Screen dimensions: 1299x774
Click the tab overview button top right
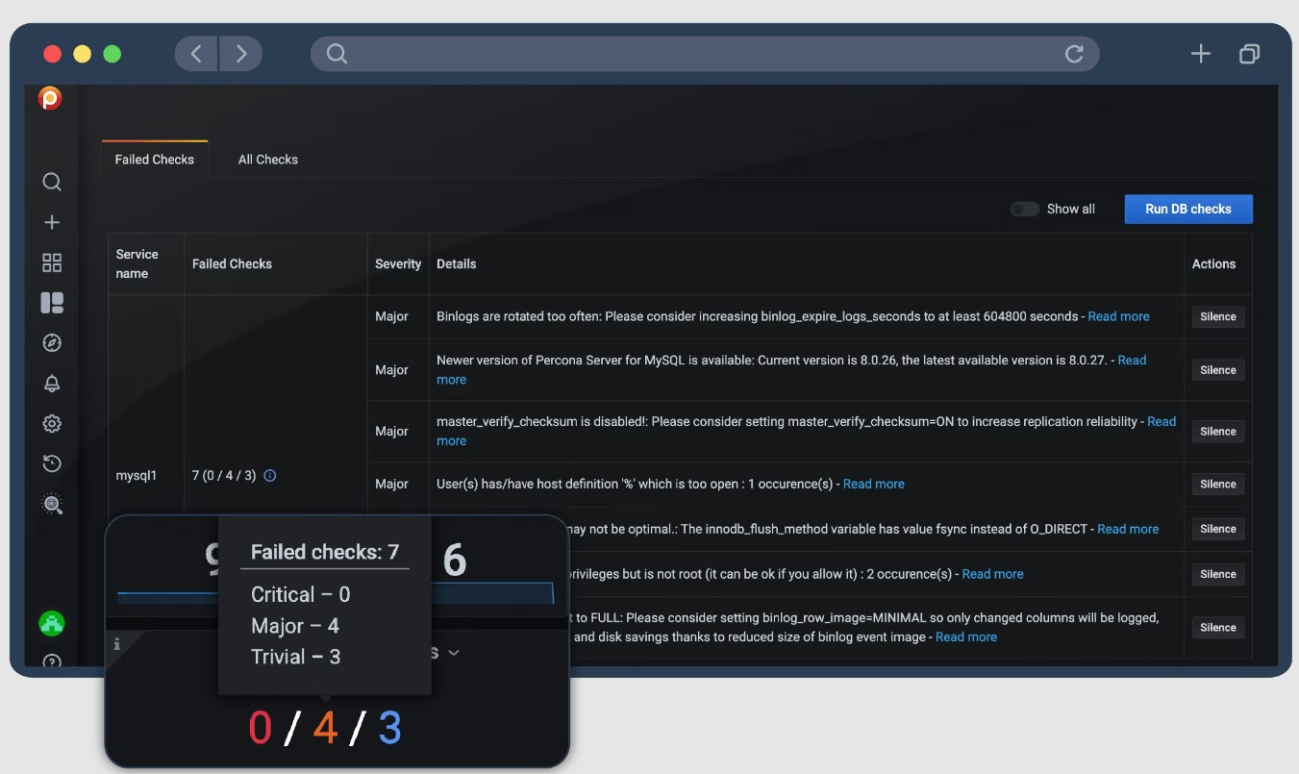coord(1249,54)
